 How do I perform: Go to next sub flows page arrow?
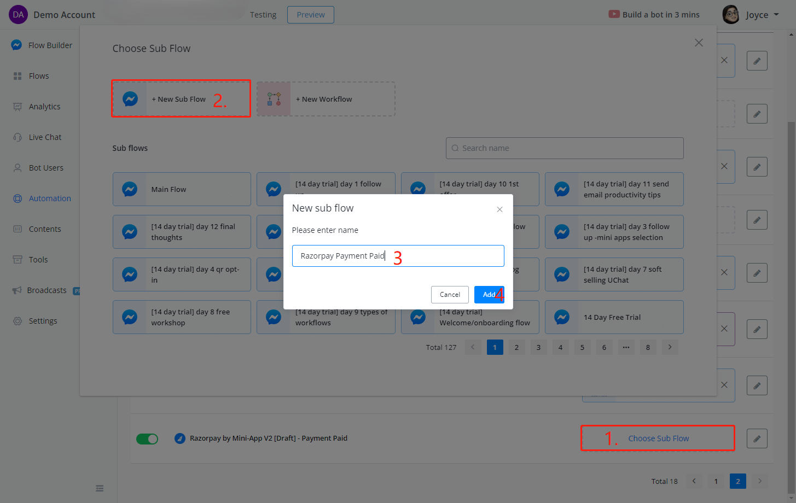click(670, 347)
